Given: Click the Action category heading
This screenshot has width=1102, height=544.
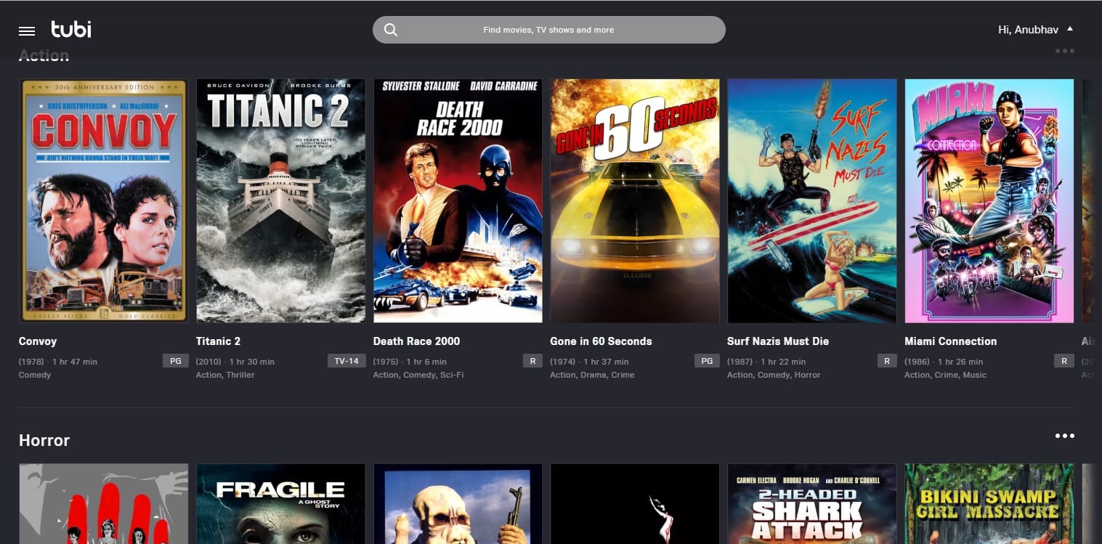Looking at the screenshot, I should [44, 56].
